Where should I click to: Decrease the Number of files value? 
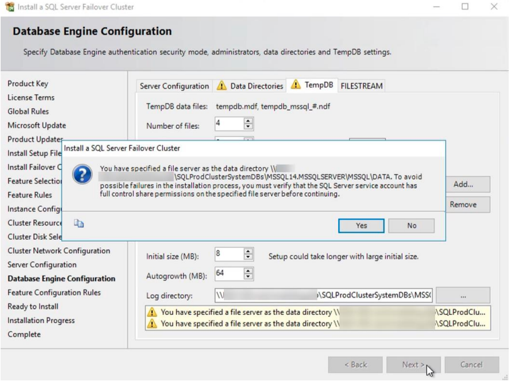pyautogui.click(x=248, y=127)
